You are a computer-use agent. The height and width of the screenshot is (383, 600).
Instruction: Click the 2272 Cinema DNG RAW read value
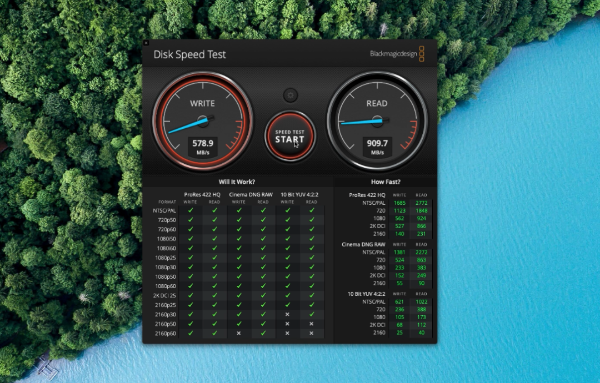point(421,252)
